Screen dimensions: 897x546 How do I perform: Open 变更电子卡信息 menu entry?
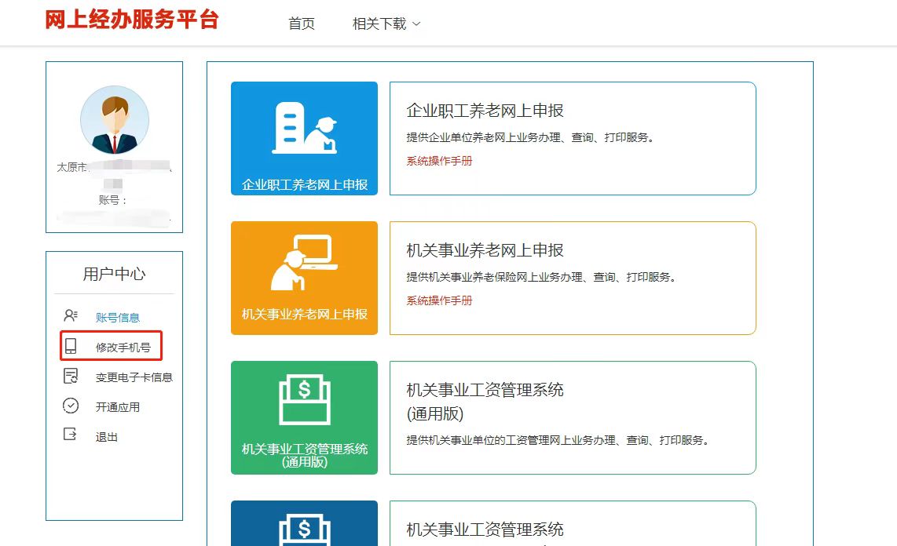[x=134, y=377]
